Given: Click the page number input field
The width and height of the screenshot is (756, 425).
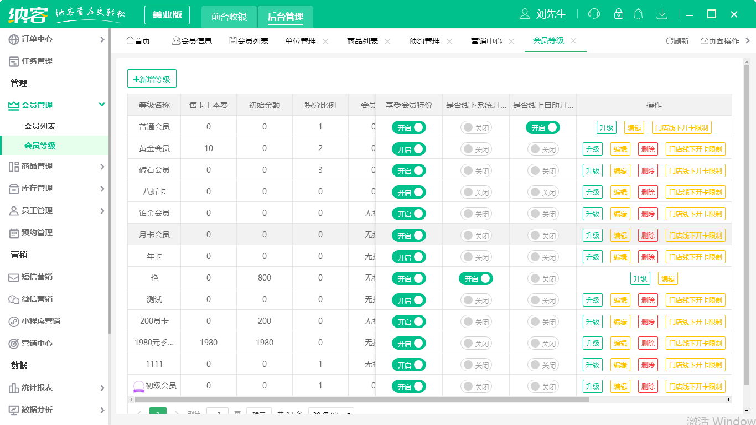Looking at the screenshot, I should tap(217, 412).
